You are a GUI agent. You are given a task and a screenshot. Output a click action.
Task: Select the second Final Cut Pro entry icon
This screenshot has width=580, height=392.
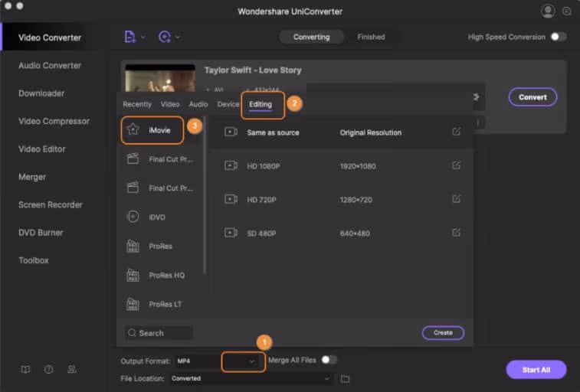click(133, 188)
